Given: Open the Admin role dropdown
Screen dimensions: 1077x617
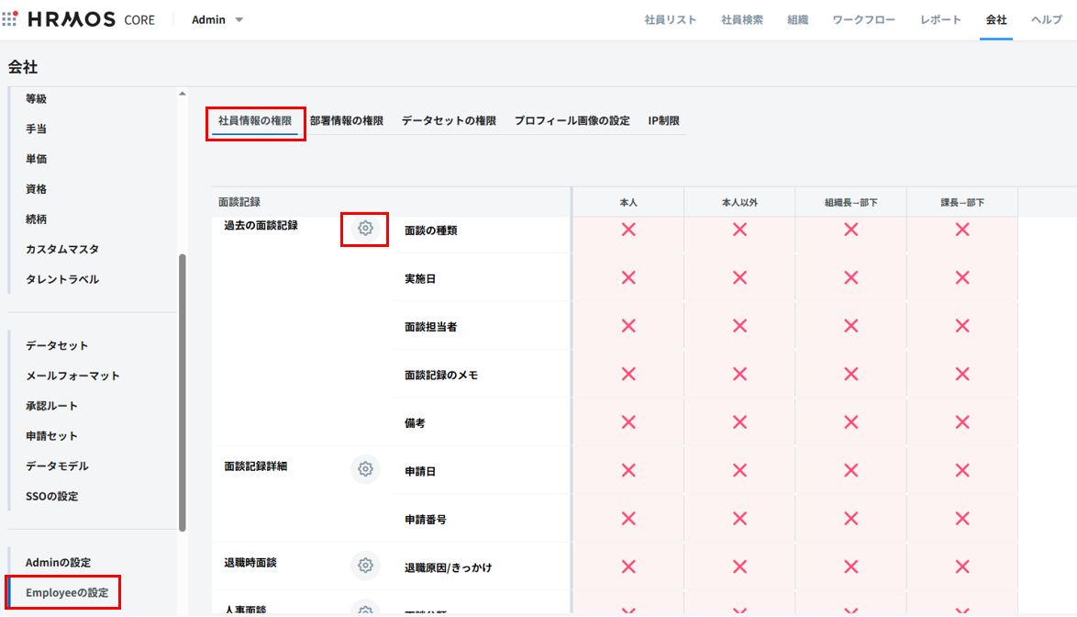Looking at the screenshot, I should pos(217,19).
